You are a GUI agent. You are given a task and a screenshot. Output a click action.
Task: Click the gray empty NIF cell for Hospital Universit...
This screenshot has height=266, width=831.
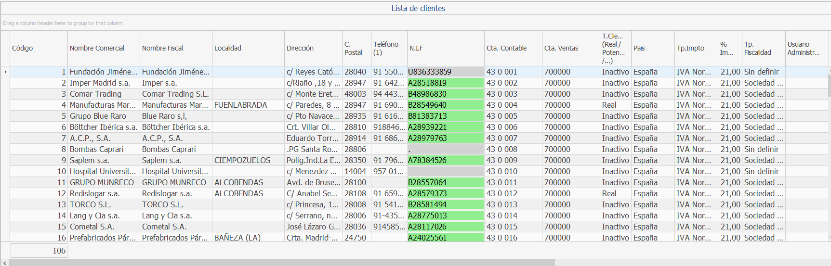pyautogui.click(x=445, y=171)
